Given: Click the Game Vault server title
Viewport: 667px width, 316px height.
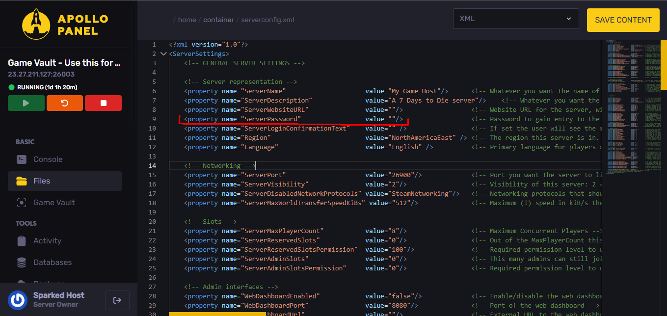Looking at the screenshot, I should [x=64, y=63].
